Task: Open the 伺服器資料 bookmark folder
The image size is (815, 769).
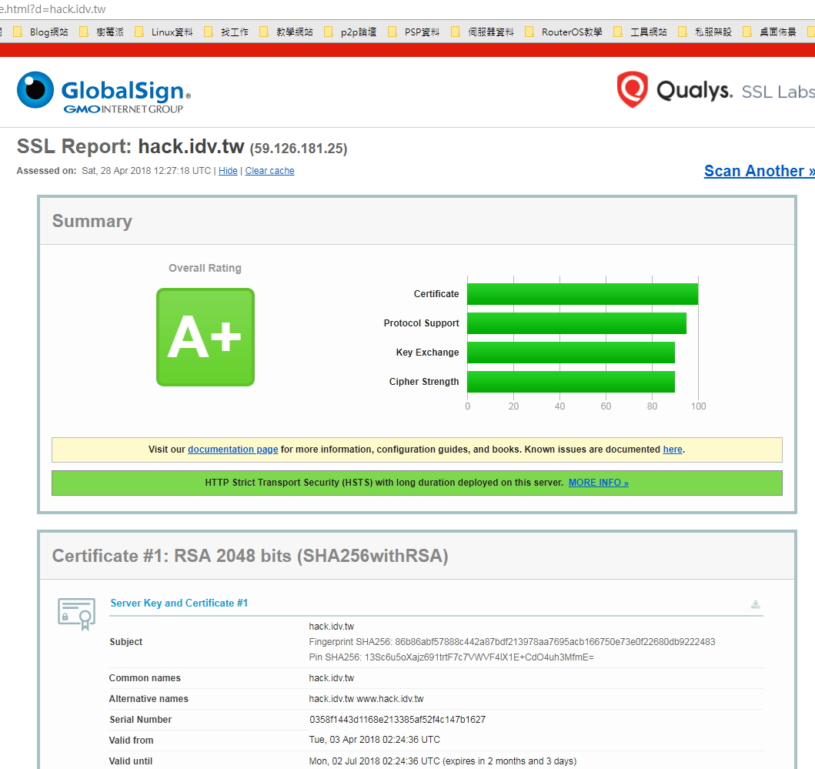Action: [x=483, y=32]
